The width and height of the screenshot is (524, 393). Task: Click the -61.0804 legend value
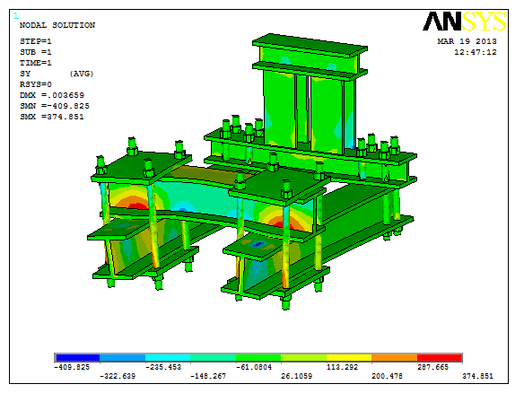254,367
